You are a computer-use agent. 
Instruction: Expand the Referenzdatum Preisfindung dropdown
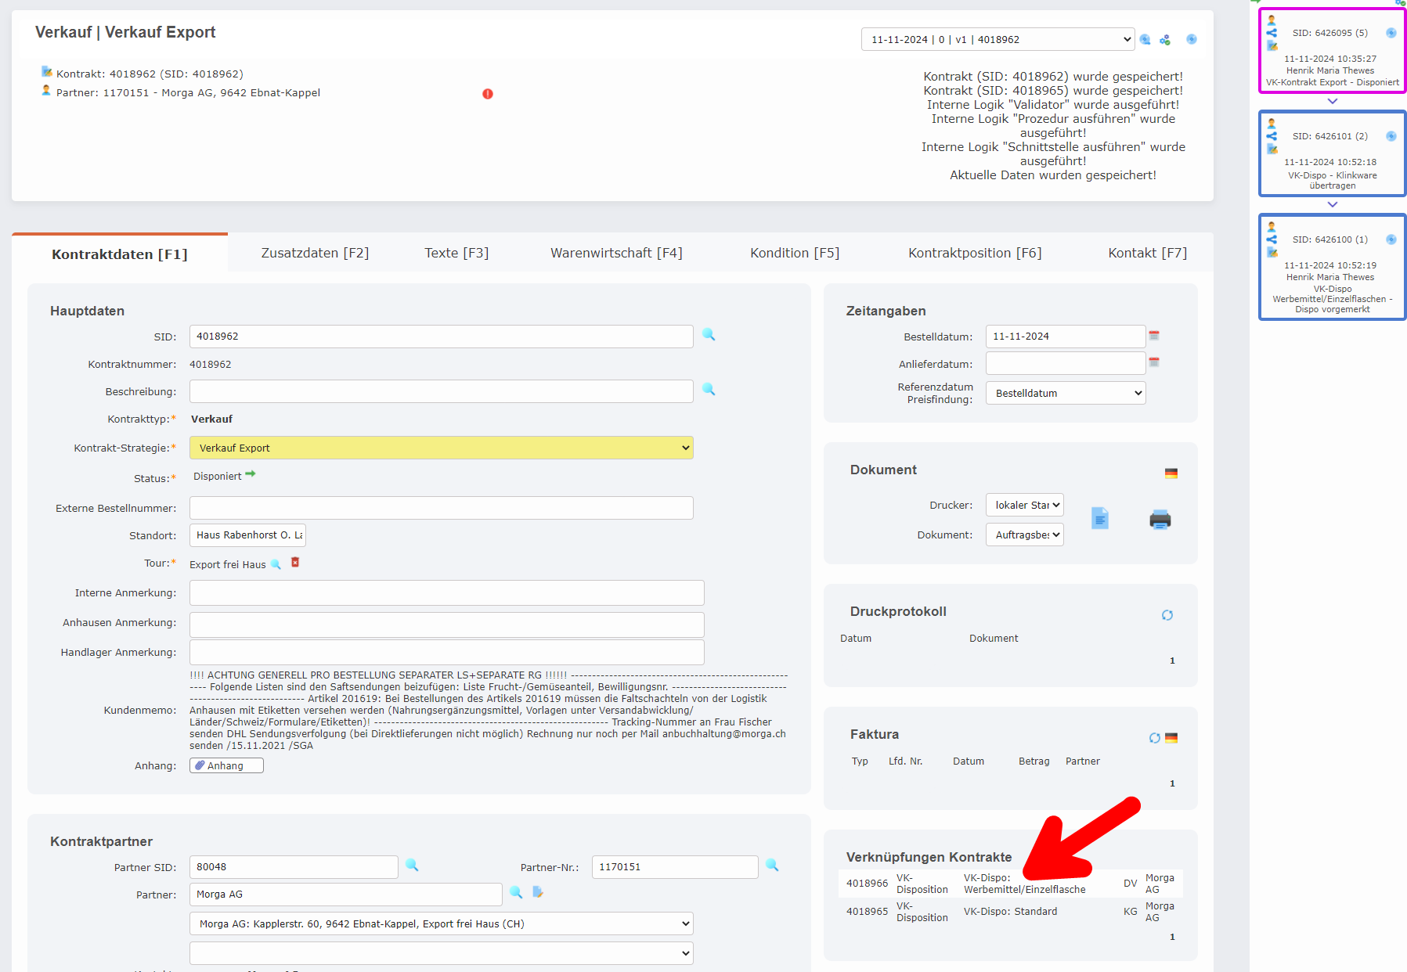[x=1065, y=393]
